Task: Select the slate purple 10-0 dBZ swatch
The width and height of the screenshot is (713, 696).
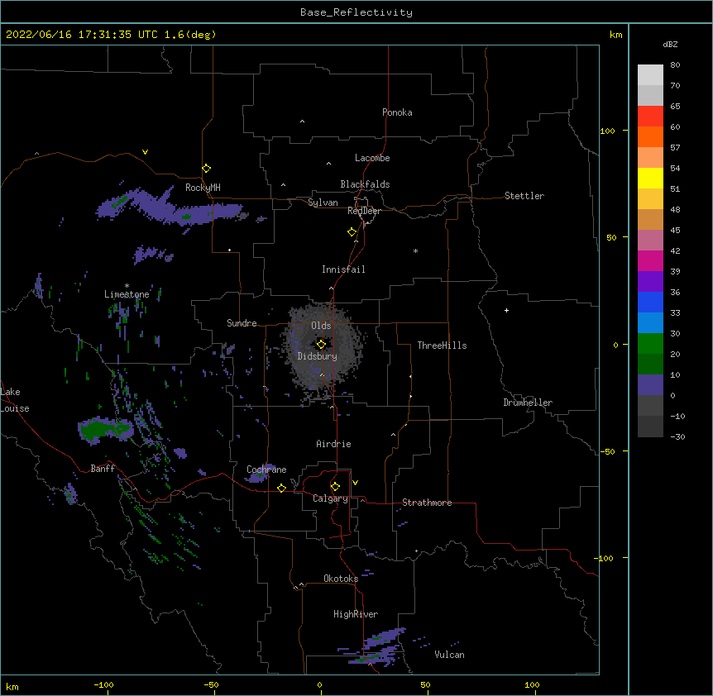Action: click(650, 385)
